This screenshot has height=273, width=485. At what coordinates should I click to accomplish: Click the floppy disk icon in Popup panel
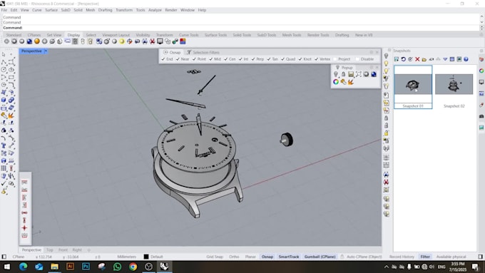click(351, 74)
